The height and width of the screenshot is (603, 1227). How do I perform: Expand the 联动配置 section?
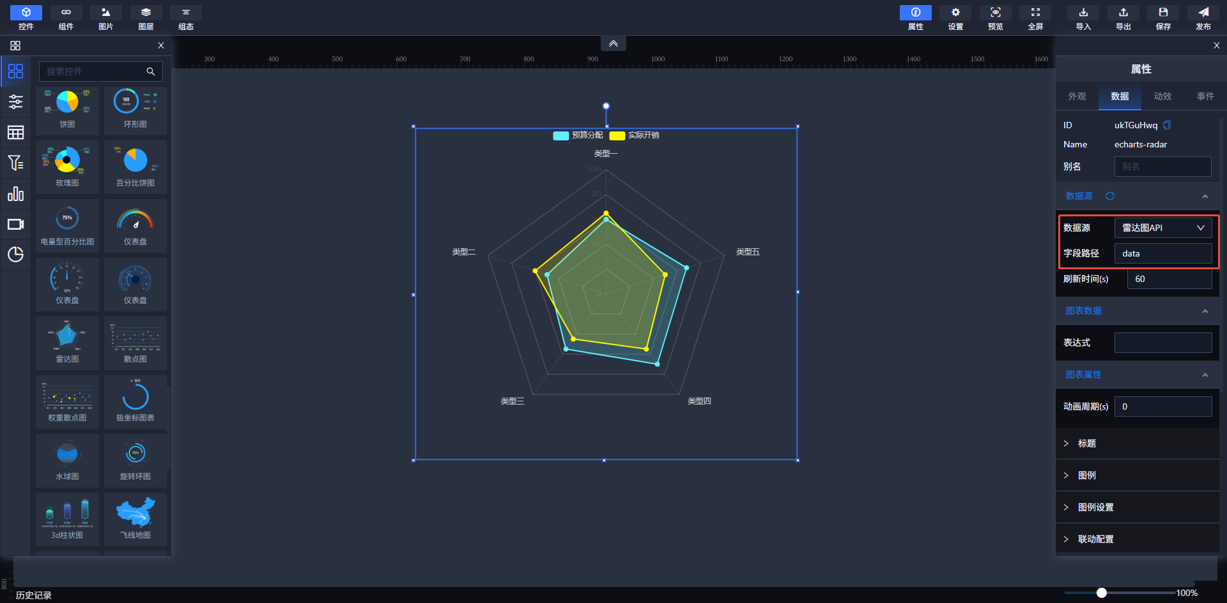(x=1095, y=539)
